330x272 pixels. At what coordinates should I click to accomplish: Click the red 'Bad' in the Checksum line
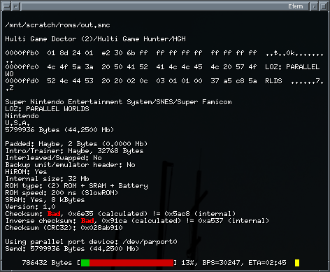coord(54,214)
